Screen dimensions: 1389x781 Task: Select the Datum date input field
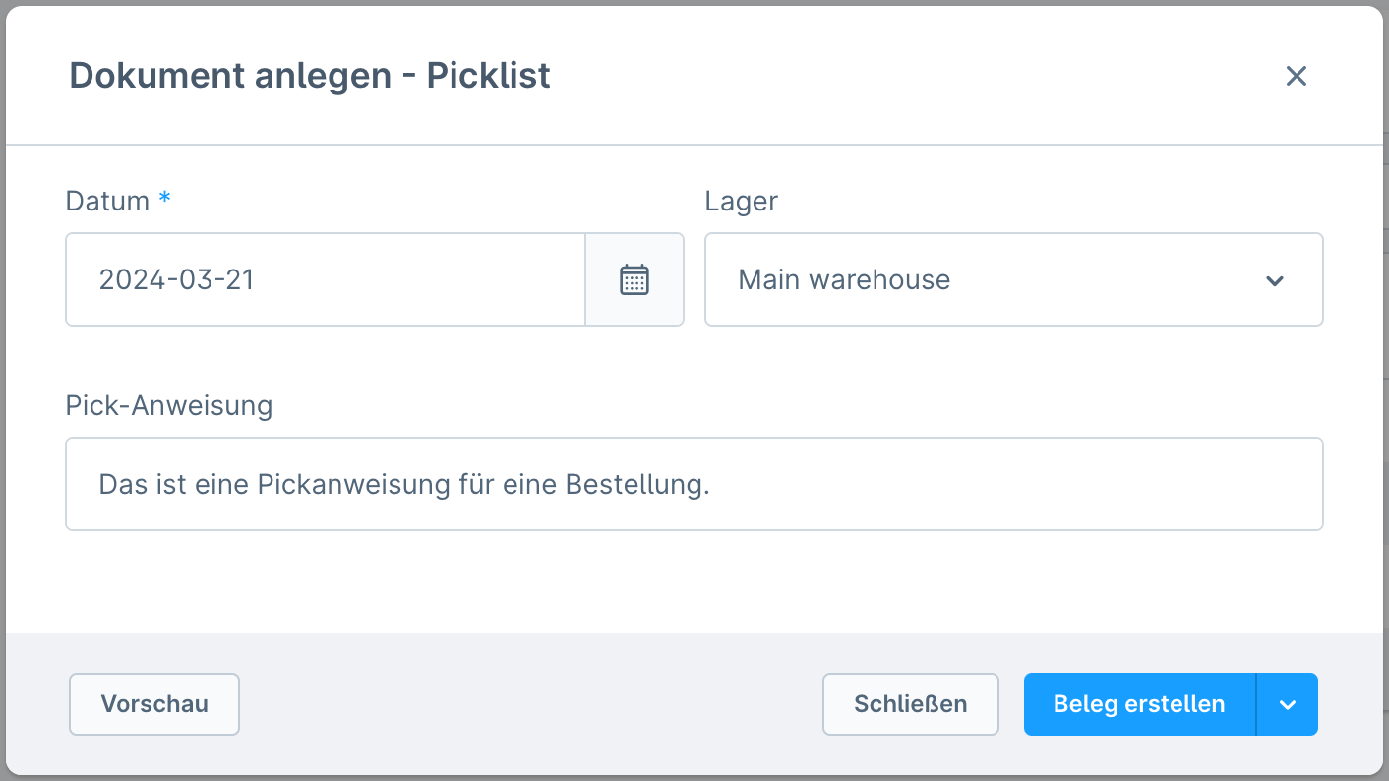[x=325, y=279]
